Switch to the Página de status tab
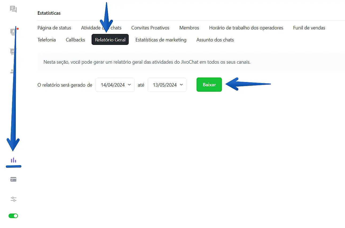 (54, 28)
